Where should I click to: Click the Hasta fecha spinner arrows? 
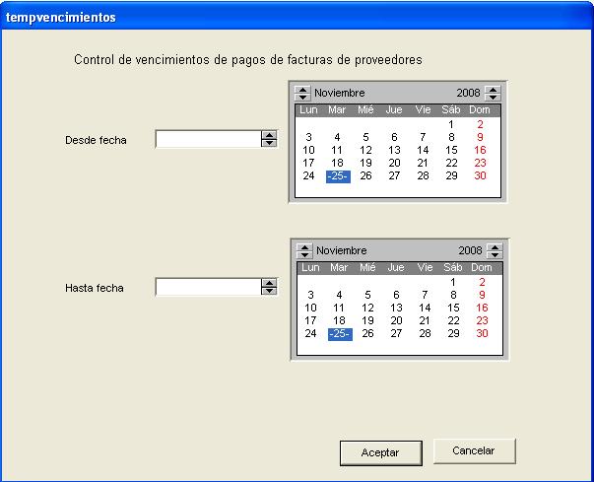click(269, 287)
